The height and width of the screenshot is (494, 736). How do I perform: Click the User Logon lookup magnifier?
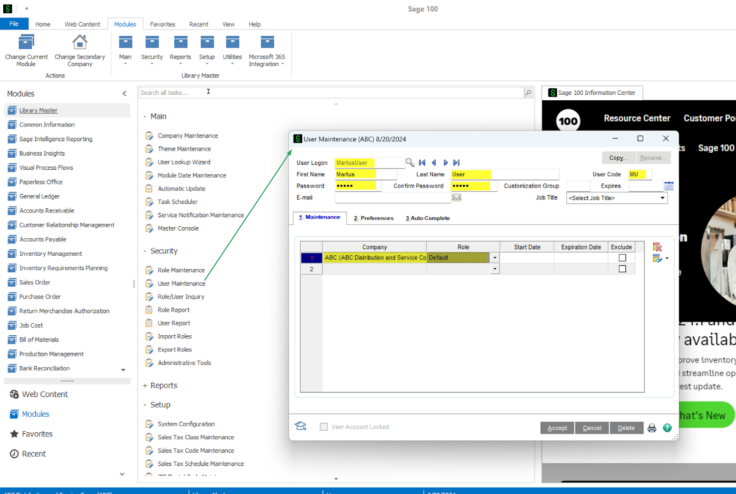tap(410, 162)
